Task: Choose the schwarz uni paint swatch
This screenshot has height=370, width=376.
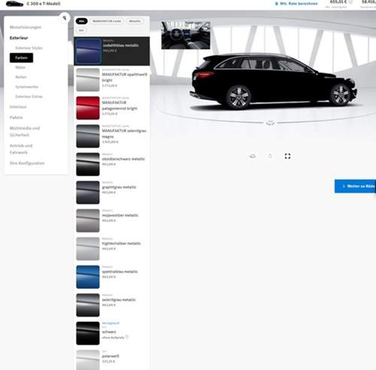Action: 88,333
